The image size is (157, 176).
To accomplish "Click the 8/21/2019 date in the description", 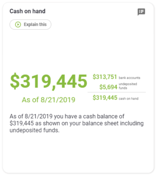I will tap(39, 116).
